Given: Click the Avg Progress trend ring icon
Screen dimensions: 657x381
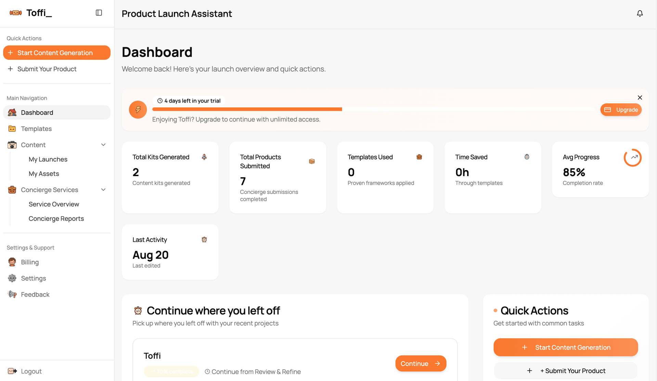Looking at the screenshot, I should pyautogui.click(x=632, y=158).
